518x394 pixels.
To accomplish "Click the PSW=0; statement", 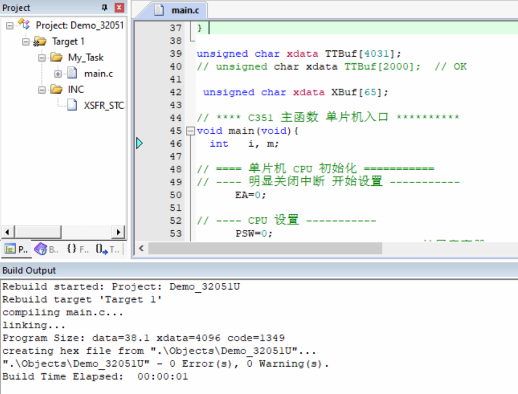I will (x=254, y=233).
